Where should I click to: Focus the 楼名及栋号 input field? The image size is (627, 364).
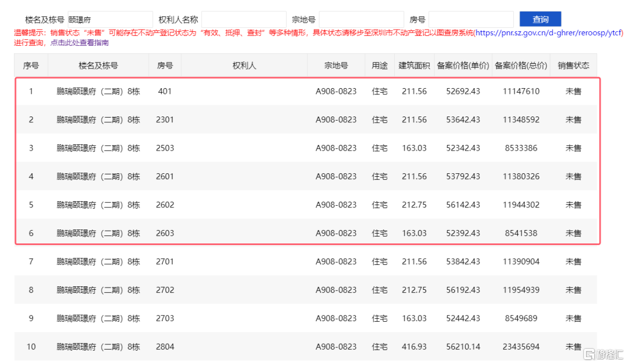[x=110, y=19]
